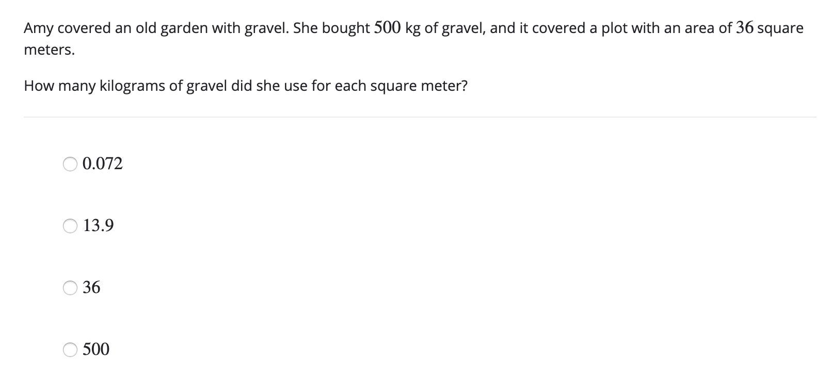Click the answer label 36 beside radio
Viewport: 832px width, 391px height.
[x=92, y=287]
